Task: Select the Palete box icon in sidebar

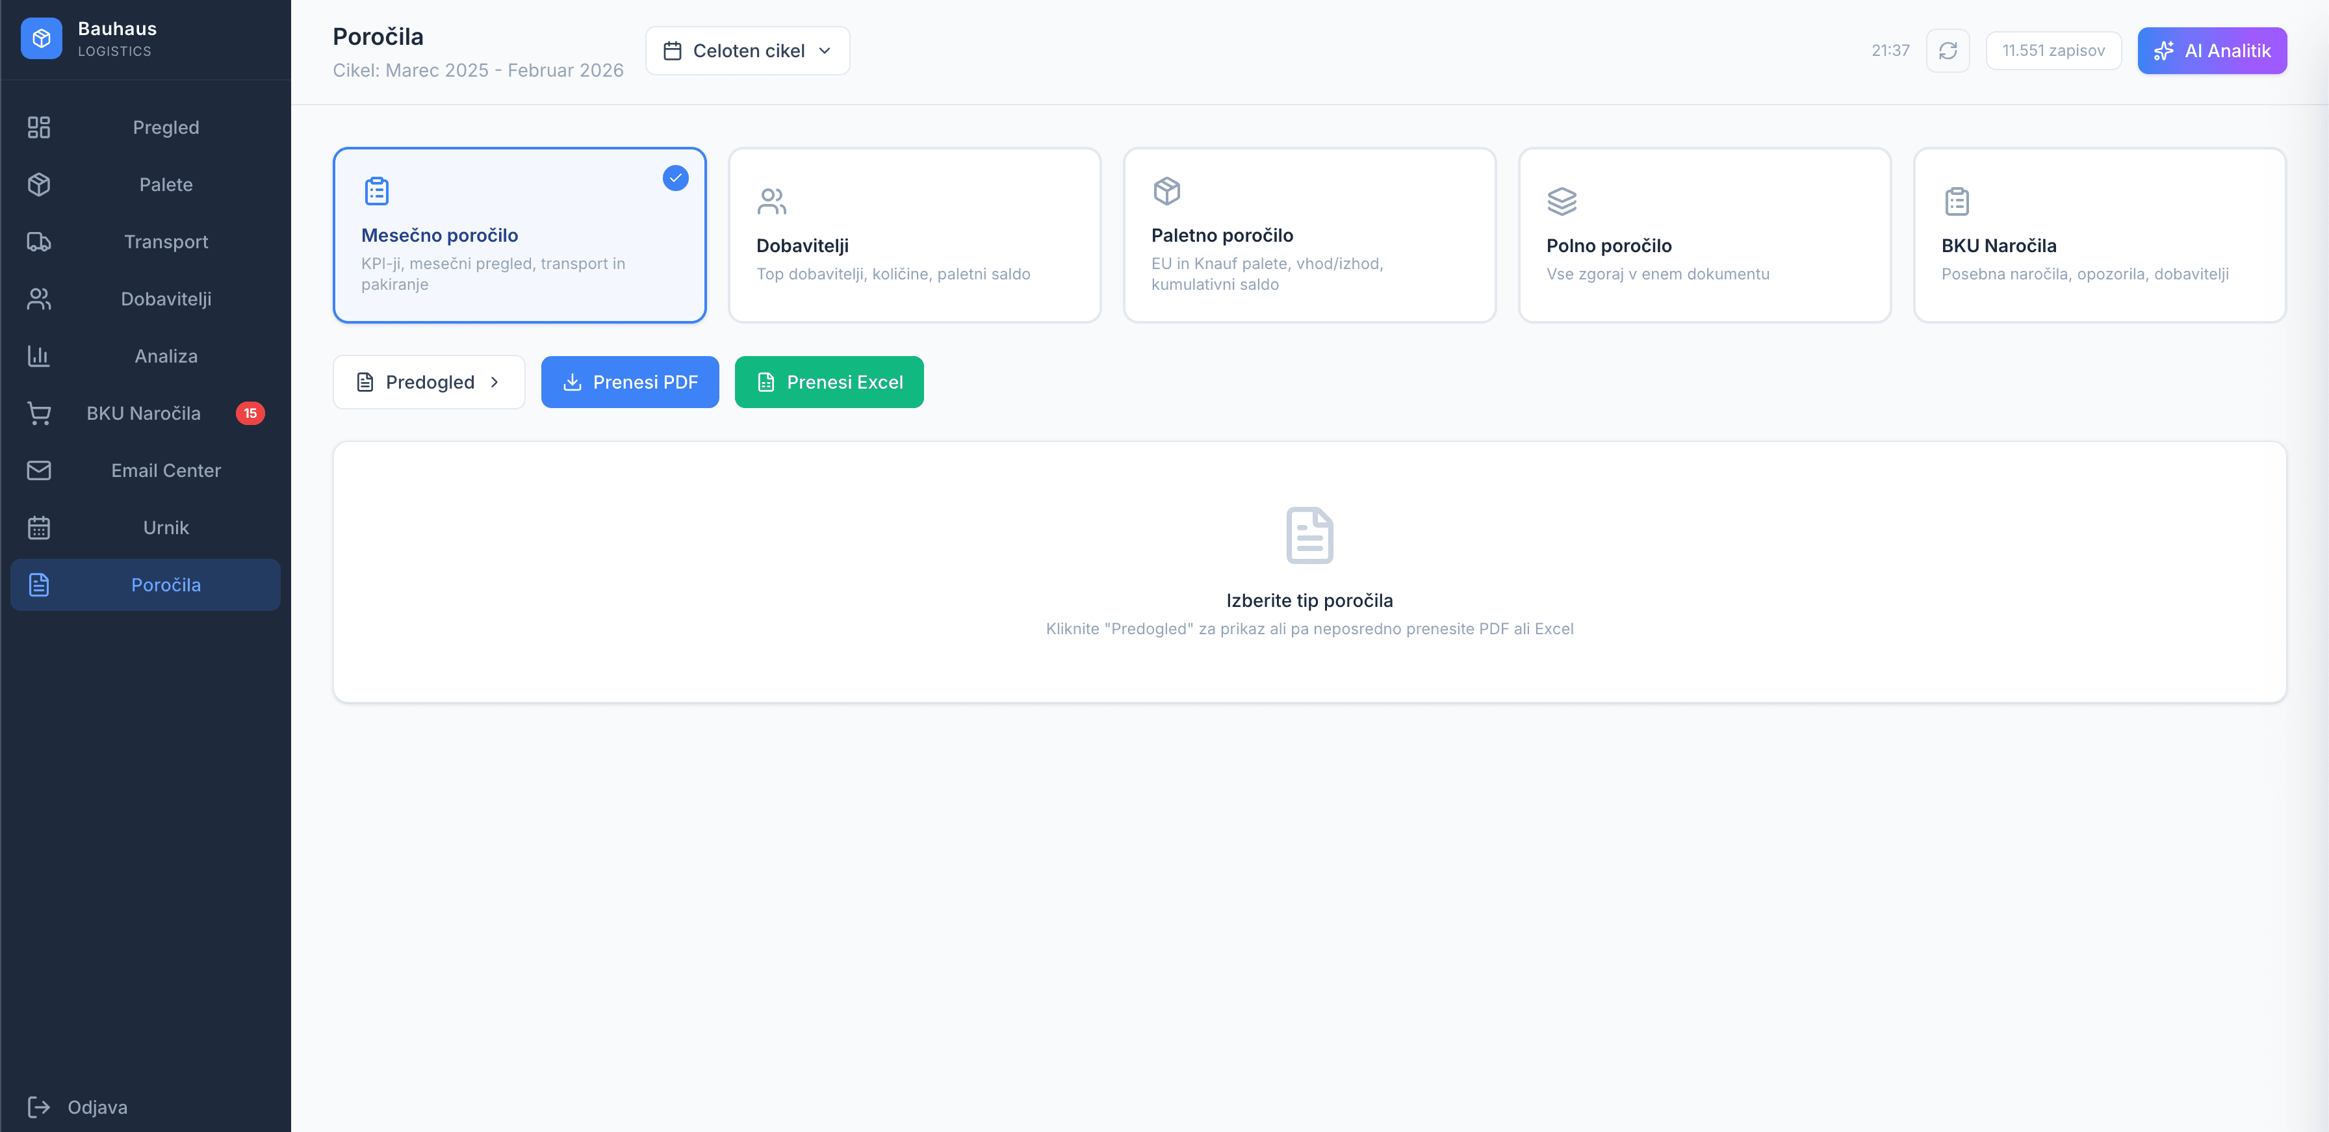Action: point(39,185)
